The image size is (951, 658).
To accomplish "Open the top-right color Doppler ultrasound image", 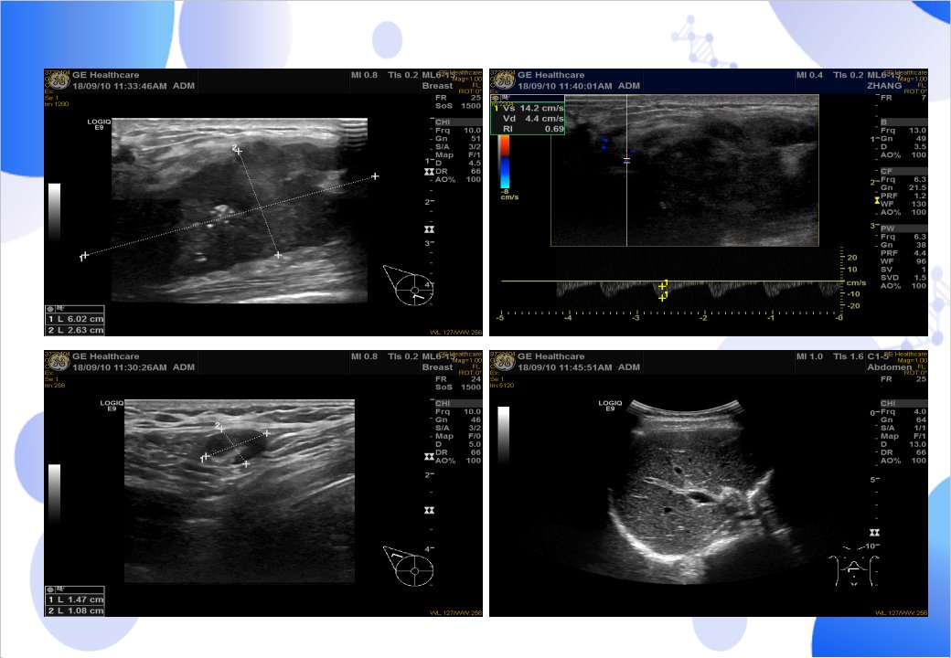I will 709,202.
